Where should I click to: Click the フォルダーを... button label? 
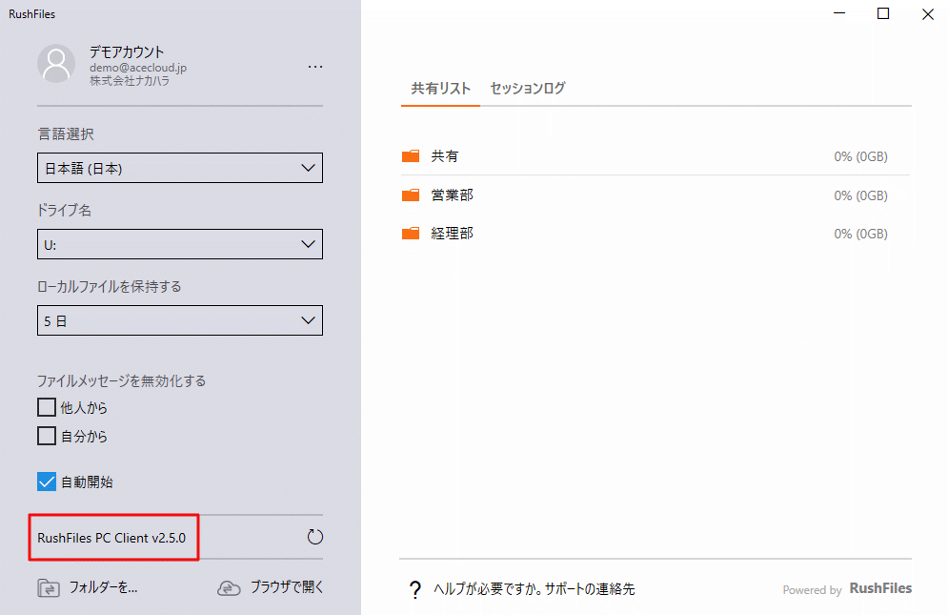pyautogui.click(x=103, y=587)
